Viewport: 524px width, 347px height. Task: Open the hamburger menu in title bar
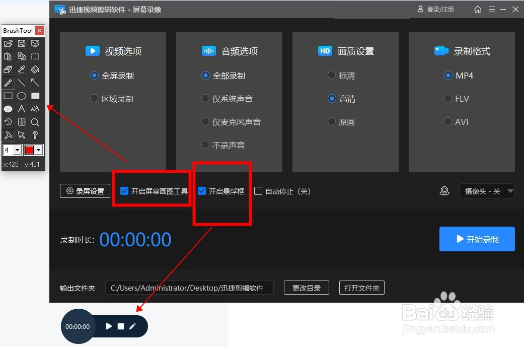pyautogui.click(x=492, y=10)
